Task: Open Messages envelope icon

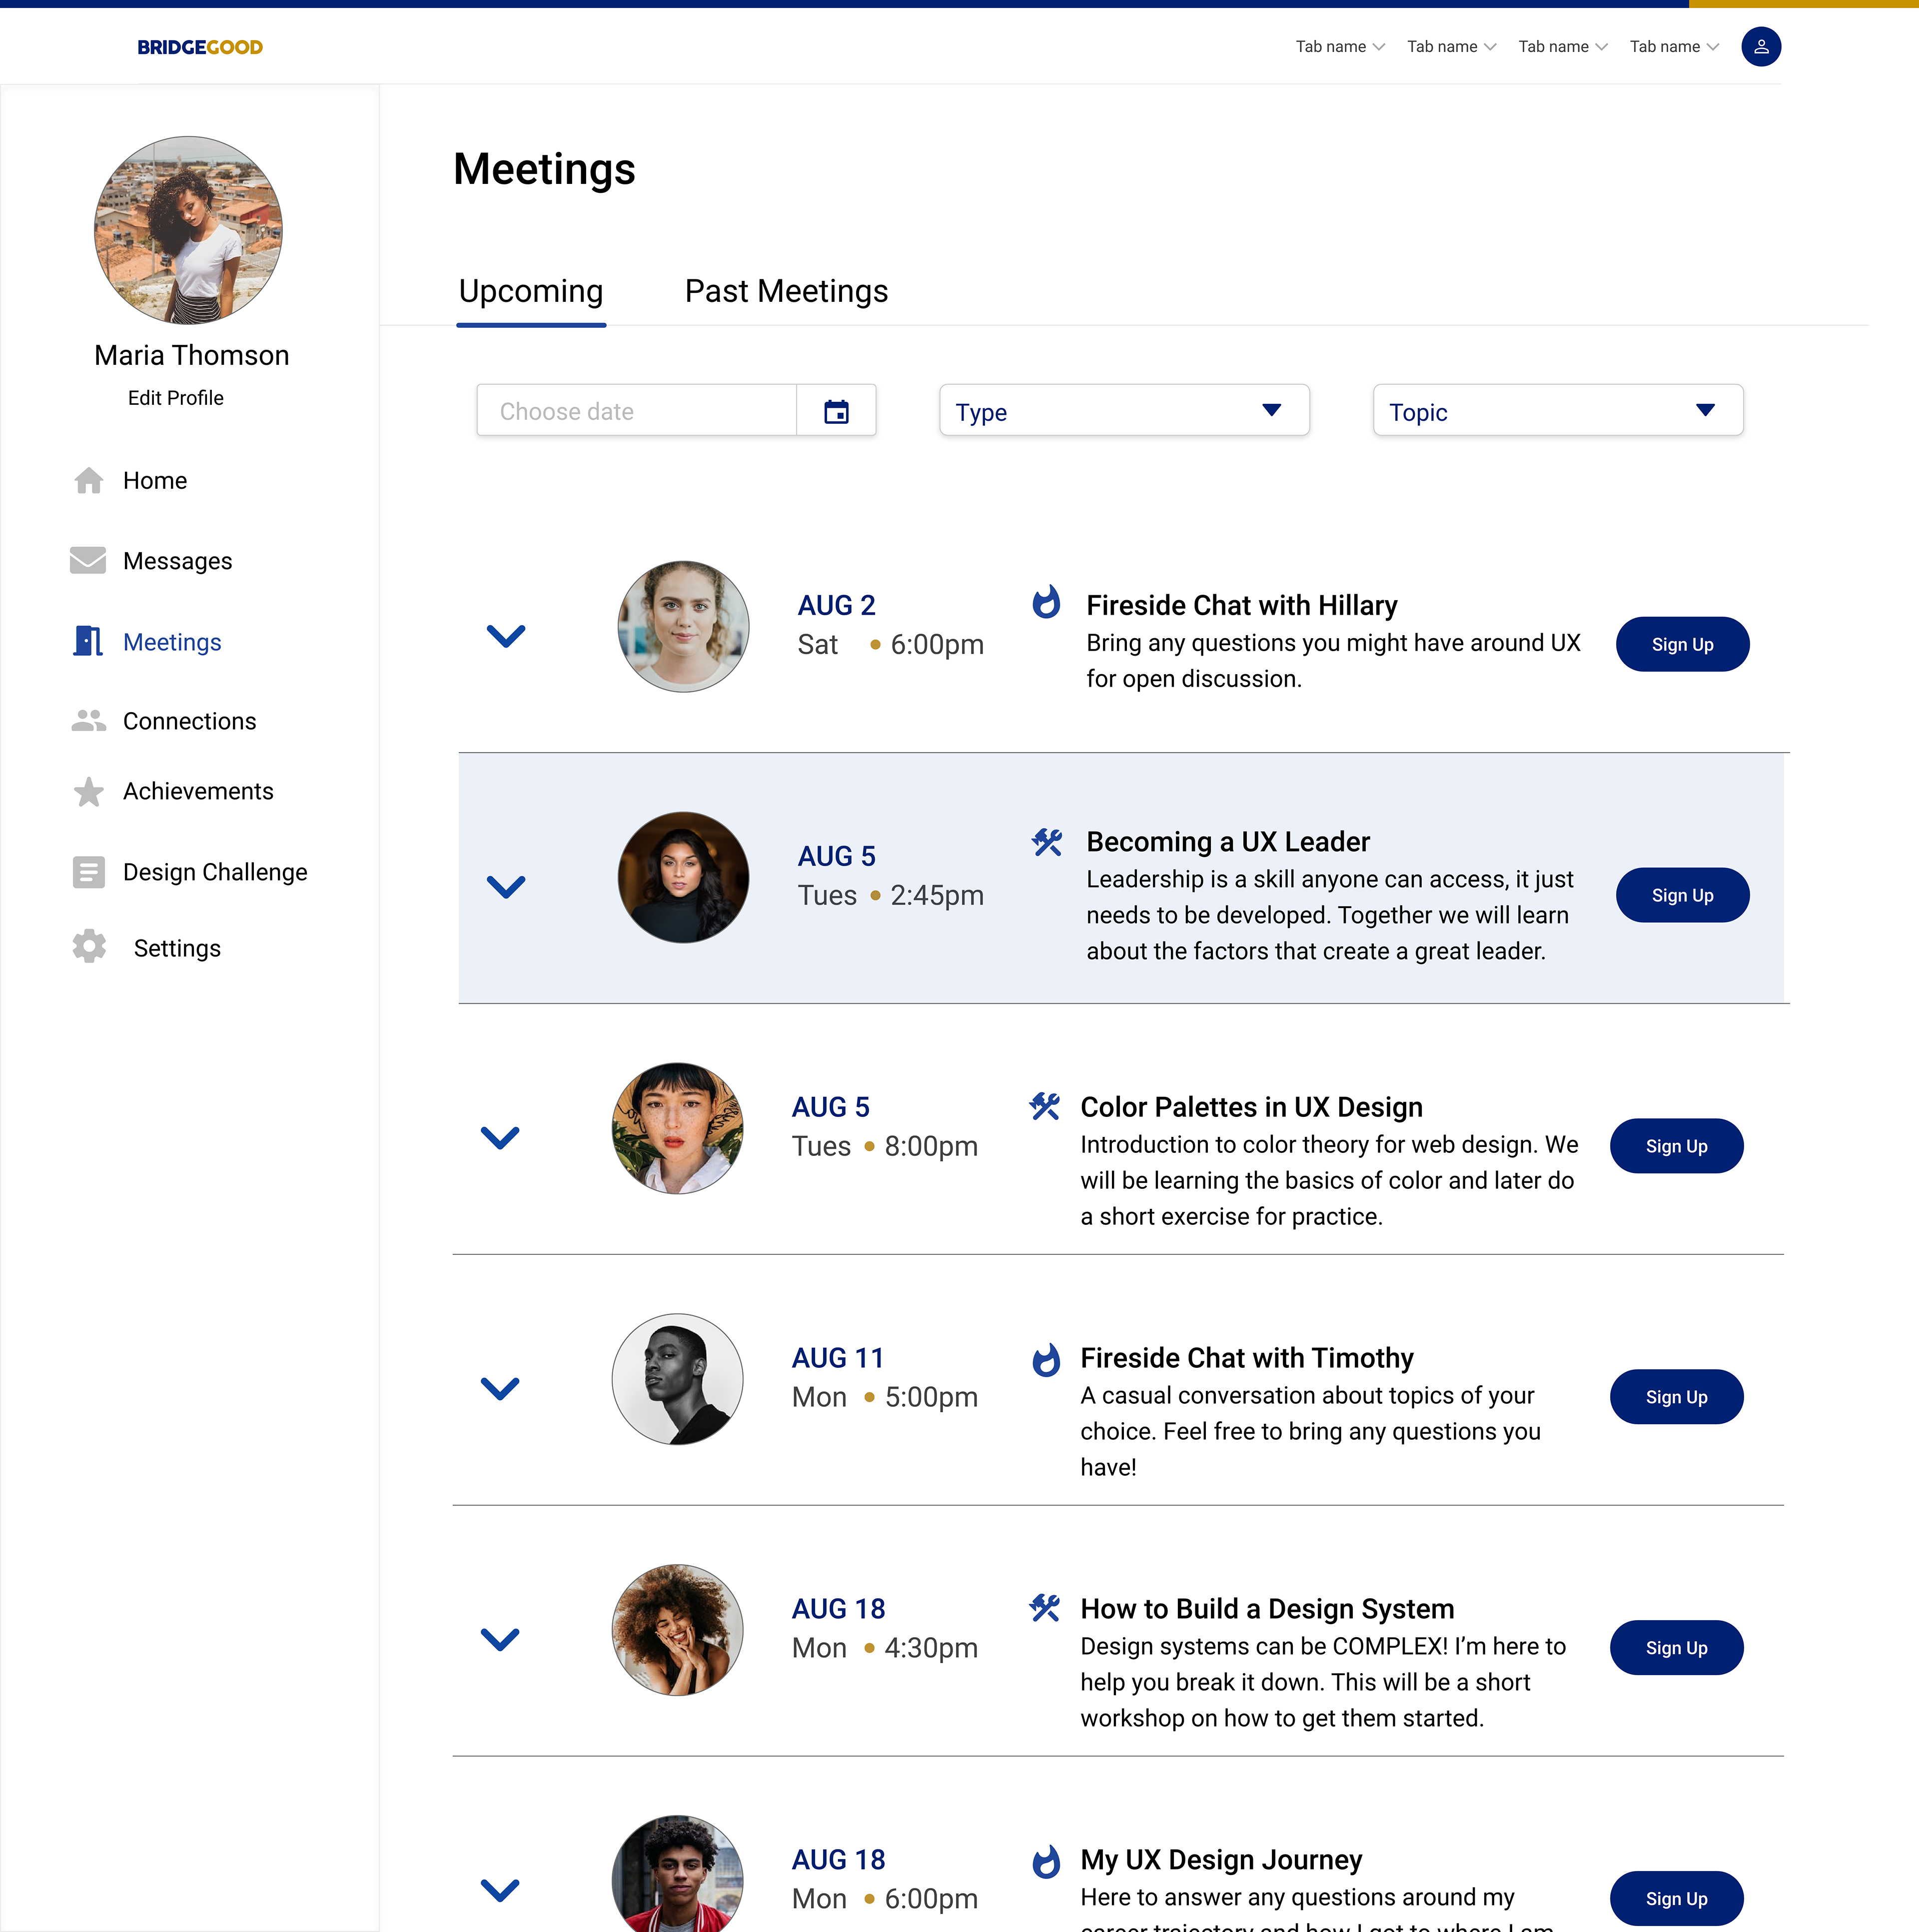Action: [x=88, y=561]
